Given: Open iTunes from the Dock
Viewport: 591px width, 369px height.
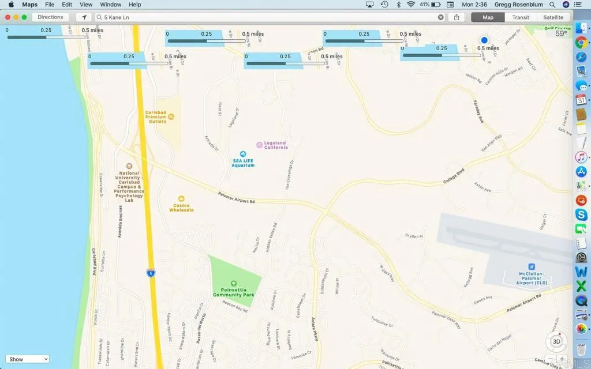Looking at the screenshot, I should click(581, 157).
